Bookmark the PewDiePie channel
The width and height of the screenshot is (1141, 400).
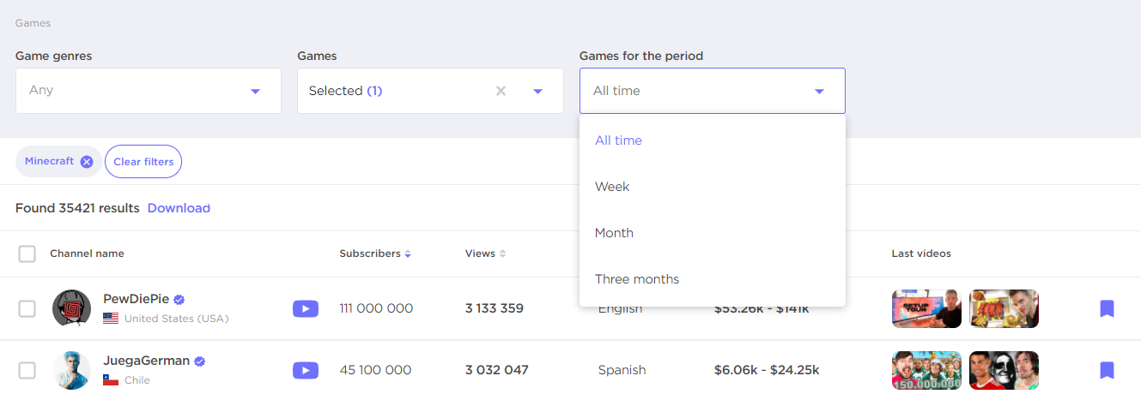pyautogui.click(x=1107, y=308)
